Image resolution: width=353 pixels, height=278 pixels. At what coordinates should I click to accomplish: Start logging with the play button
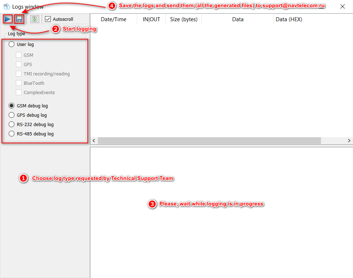pyautogui.click(x=8, y=19)
